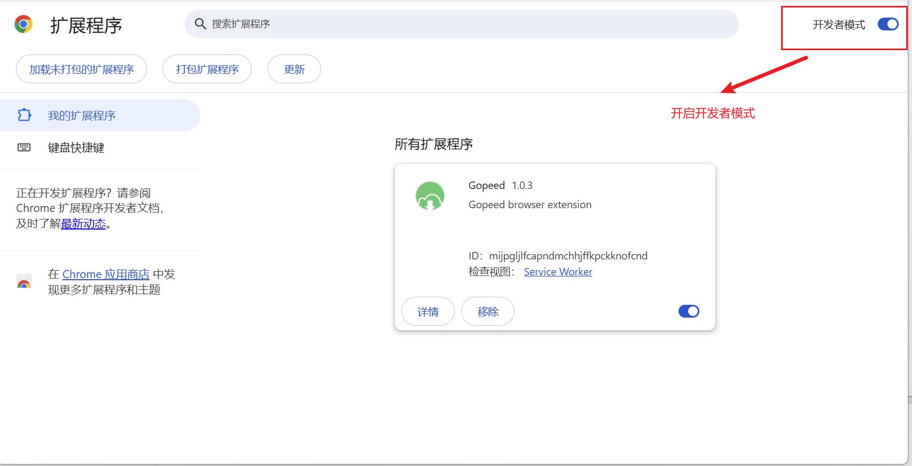Screen dimensions: 912x466
Task: Focus the 搜索扩展程序 search field
Action: 462,24
